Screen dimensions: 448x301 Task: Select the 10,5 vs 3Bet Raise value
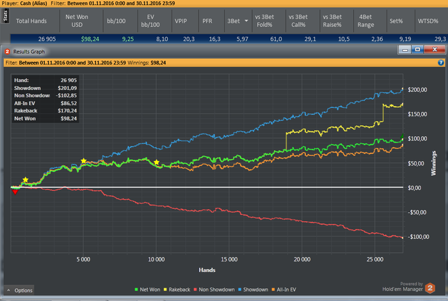point(344,39)
